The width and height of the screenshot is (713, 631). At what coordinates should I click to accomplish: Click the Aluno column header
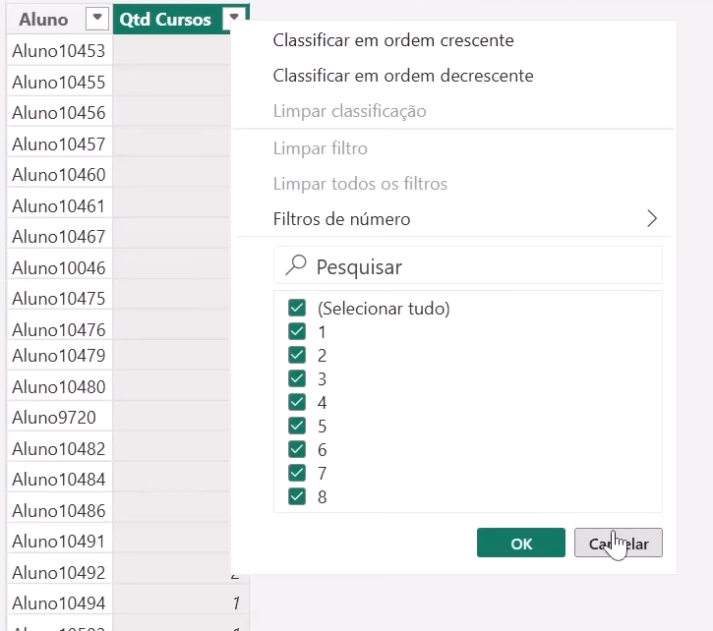[43, 19]
